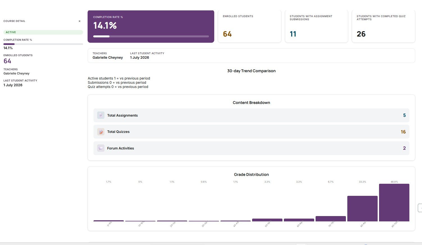
Task: Click the Forum Activities speech bubble icon
Action: [101, 148]
